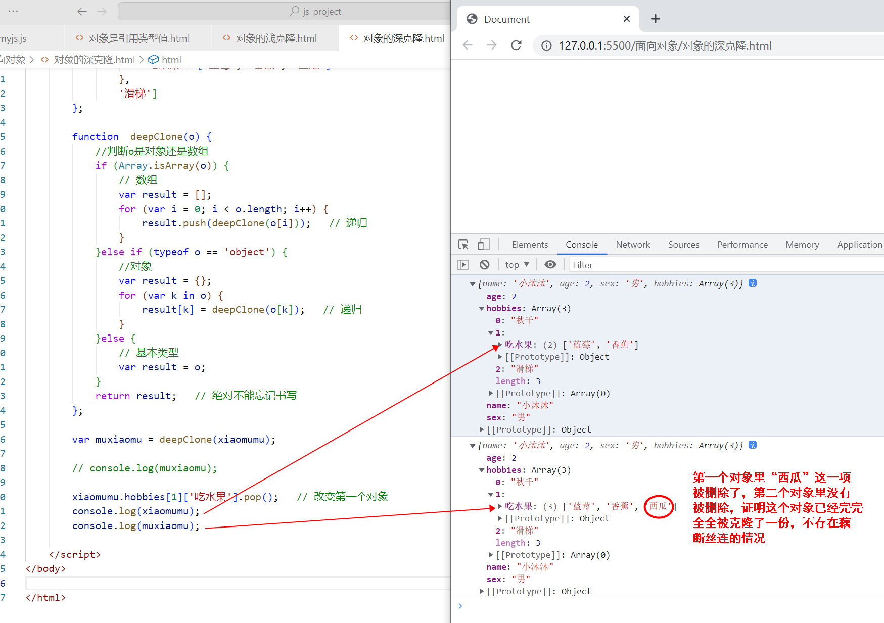Click the info badge on second logged object
The image size is (884, 623).
753,445
